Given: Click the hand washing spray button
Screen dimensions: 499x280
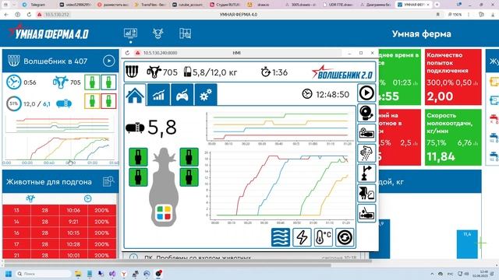Looking at the screenshot, I should pos(366,153).
